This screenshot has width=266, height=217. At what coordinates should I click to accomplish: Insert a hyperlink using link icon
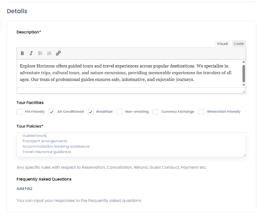tap(58, 53)
